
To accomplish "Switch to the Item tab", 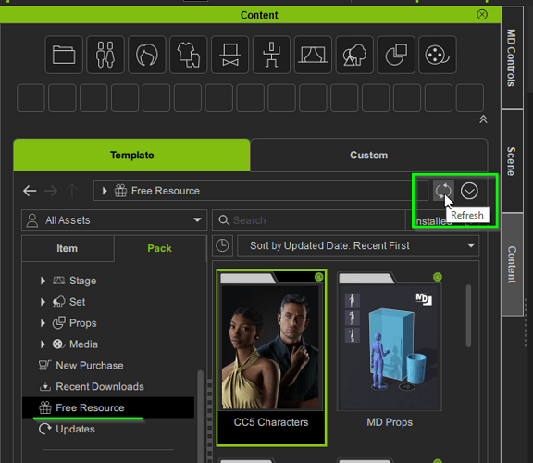I will pyautogui.click(x=68, y=248).
